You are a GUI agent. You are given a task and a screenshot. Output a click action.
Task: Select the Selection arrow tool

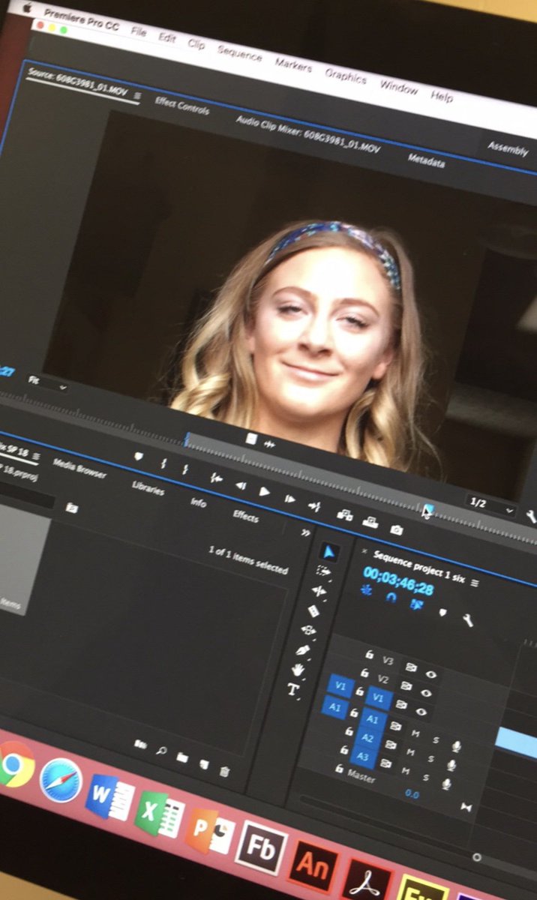pos(328,551)
